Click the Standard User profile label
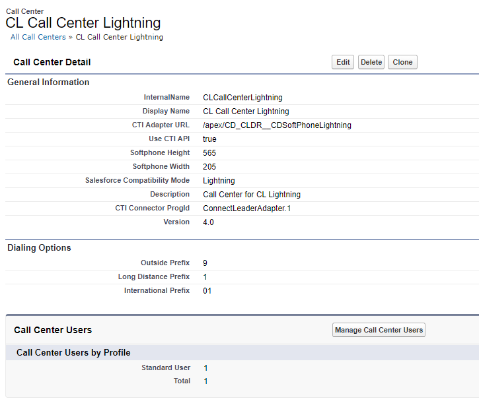The image size is (479, 413). pos(166,368)
